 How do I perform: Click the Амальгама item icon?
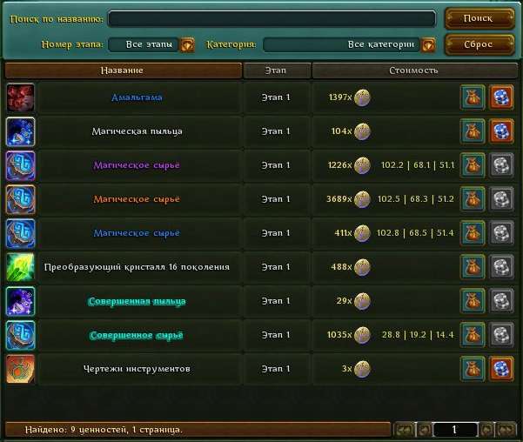(x=20, y=97)
